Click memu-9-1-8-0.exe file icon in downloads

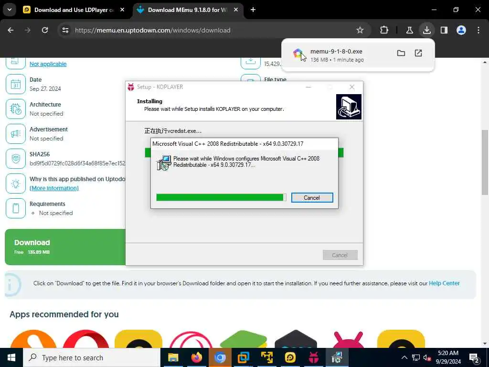(298, 54)
